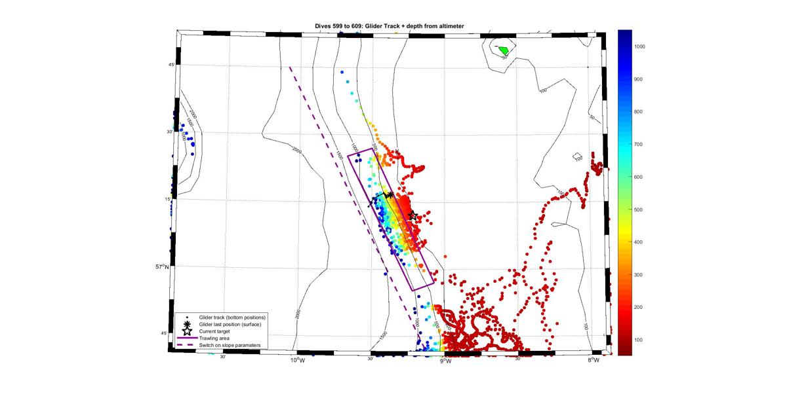Viewport: 787px width, 400px height.
Task: Click legend text 'Trawling area'
Action: (214, 338)
